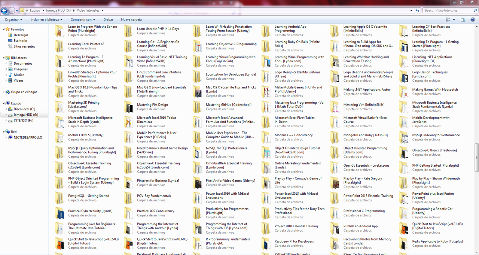Click the help question mark icon
The height and width of the screenshot is (255, 479).
click(473, 19)
